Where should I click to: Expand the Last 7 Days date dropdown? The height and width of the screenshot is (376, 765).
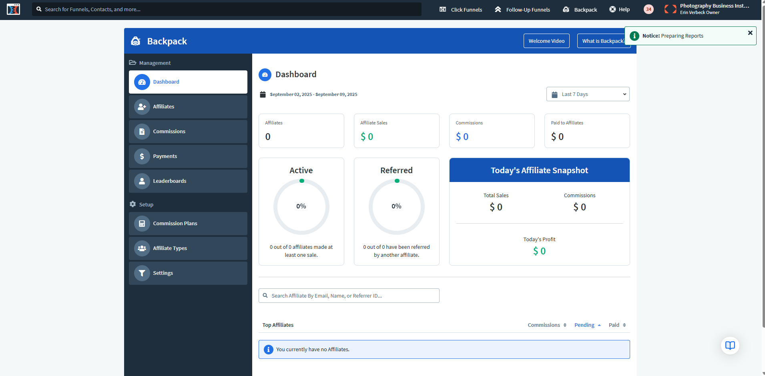(588, 94)
